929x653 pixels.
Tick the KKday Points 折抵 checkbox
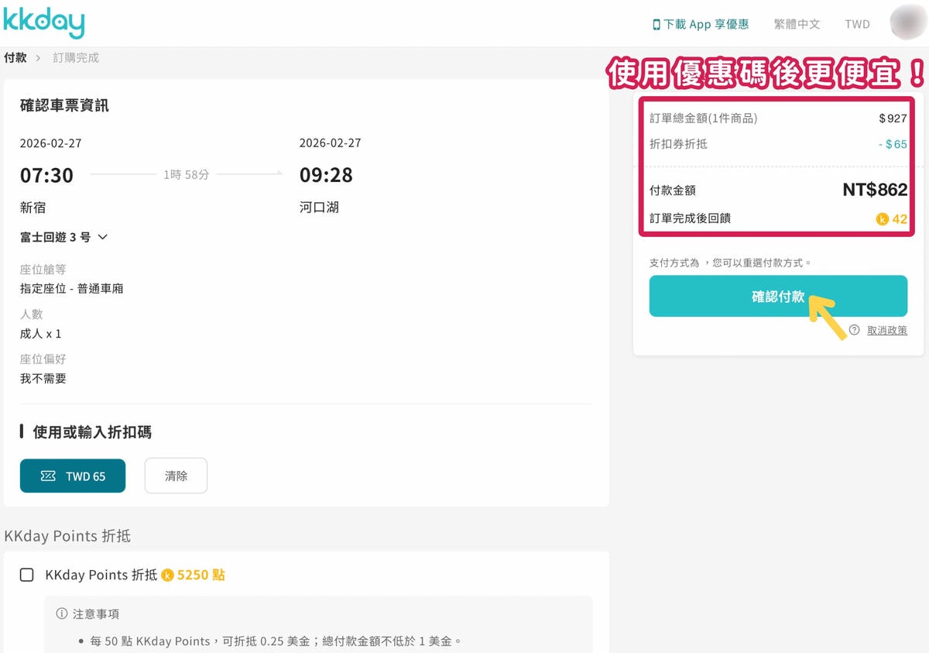point(27,575)
